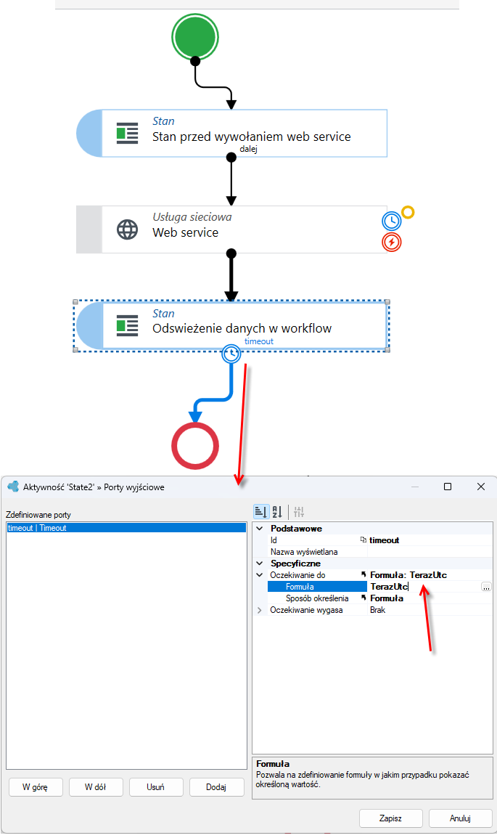Image resolution: width=497 pixels, height=838 pixels.
Task: Select 'Stan przed wywołaniem web service' activity
Action: 231,133
